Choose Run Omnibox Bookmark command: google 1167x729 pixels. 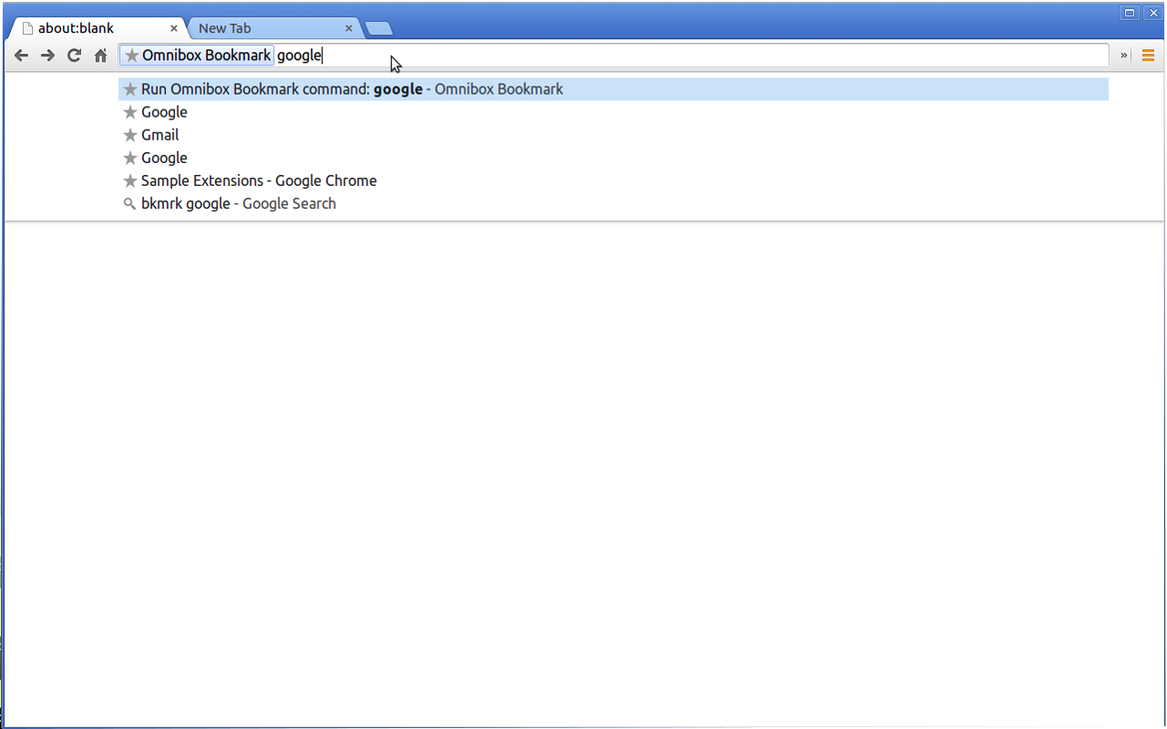(x=614, y=89)
